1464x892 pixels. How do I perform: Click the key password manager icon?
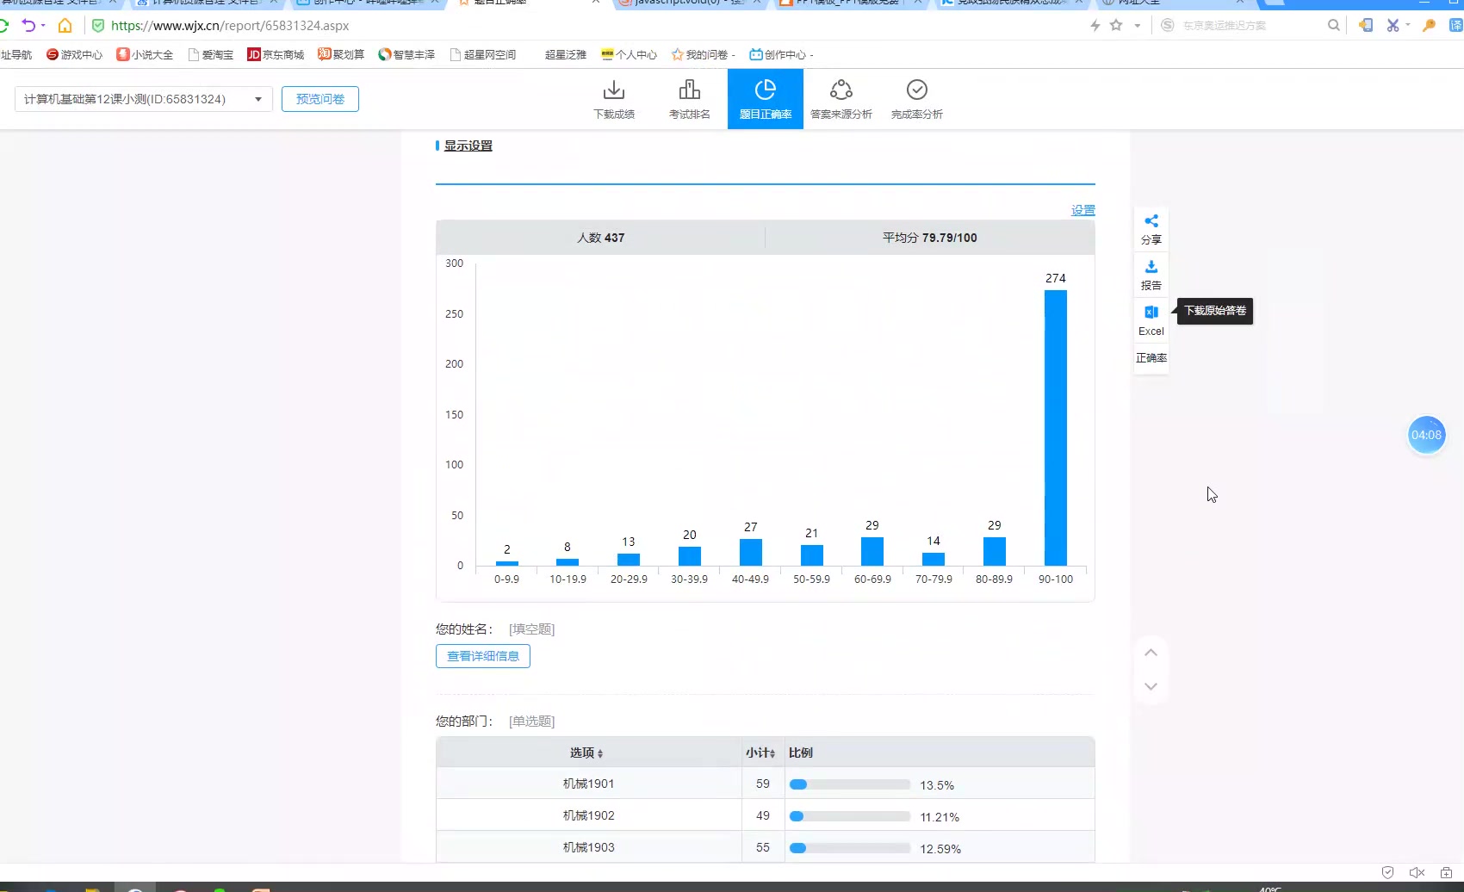[x=1429, y=25]
